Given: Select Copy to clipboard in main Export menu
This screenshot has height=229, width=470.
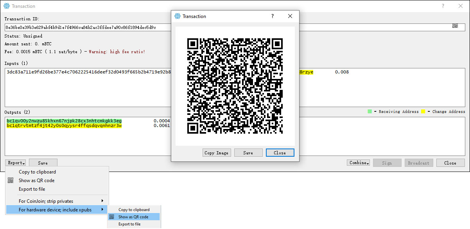Looking at the screenshot, I should coord(37,172).
